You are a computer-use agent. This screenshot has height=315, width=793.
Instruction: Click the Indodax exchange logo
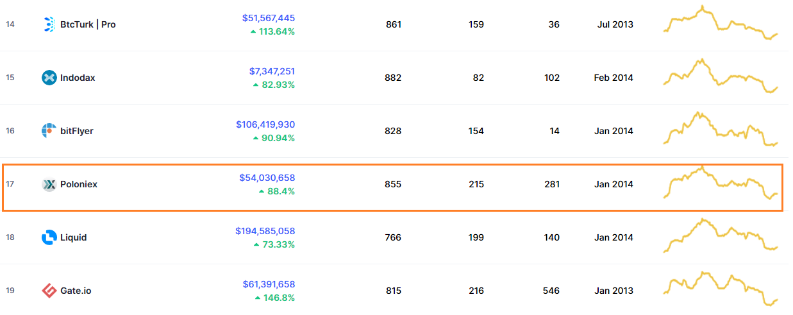pyautogui.click(x=49, y=78)
